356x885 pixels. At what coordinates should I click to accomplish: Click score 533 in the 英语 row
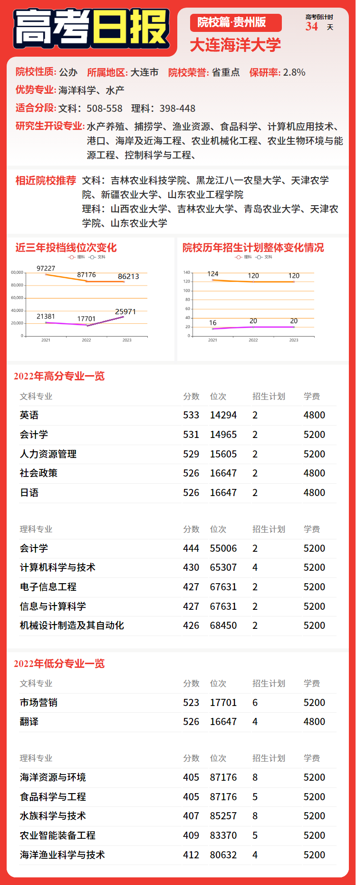[191, 415]
